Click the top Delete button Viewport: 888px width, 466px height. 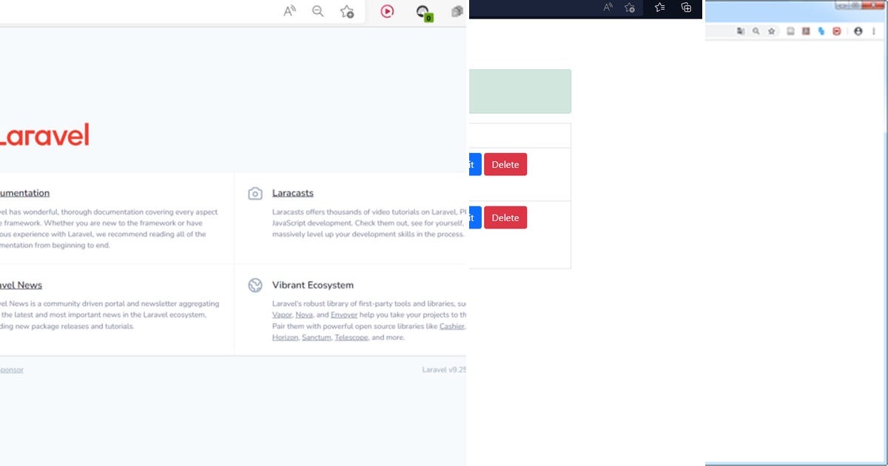tap(505, 164)
